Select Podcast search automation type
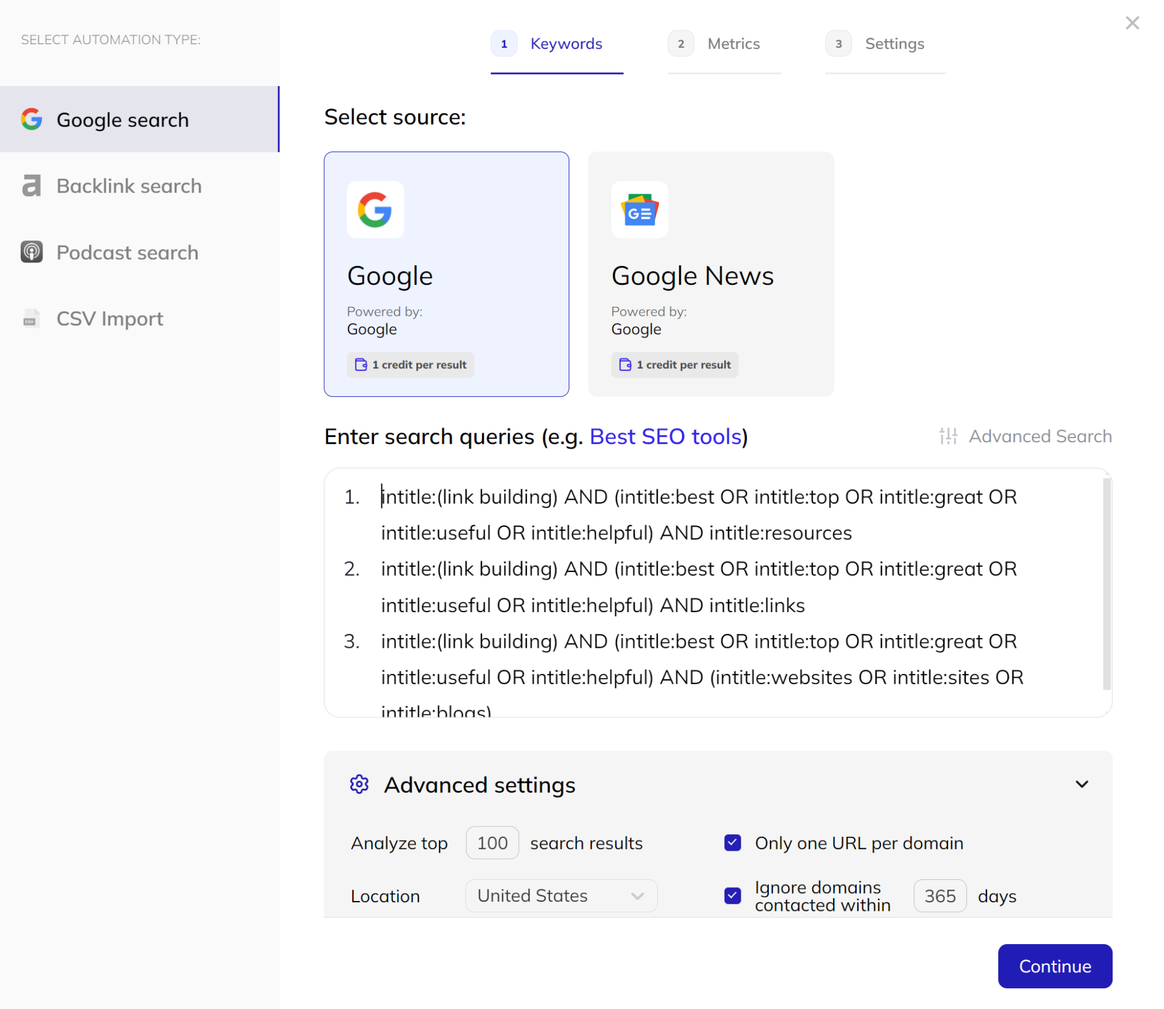 click(139, 252)
